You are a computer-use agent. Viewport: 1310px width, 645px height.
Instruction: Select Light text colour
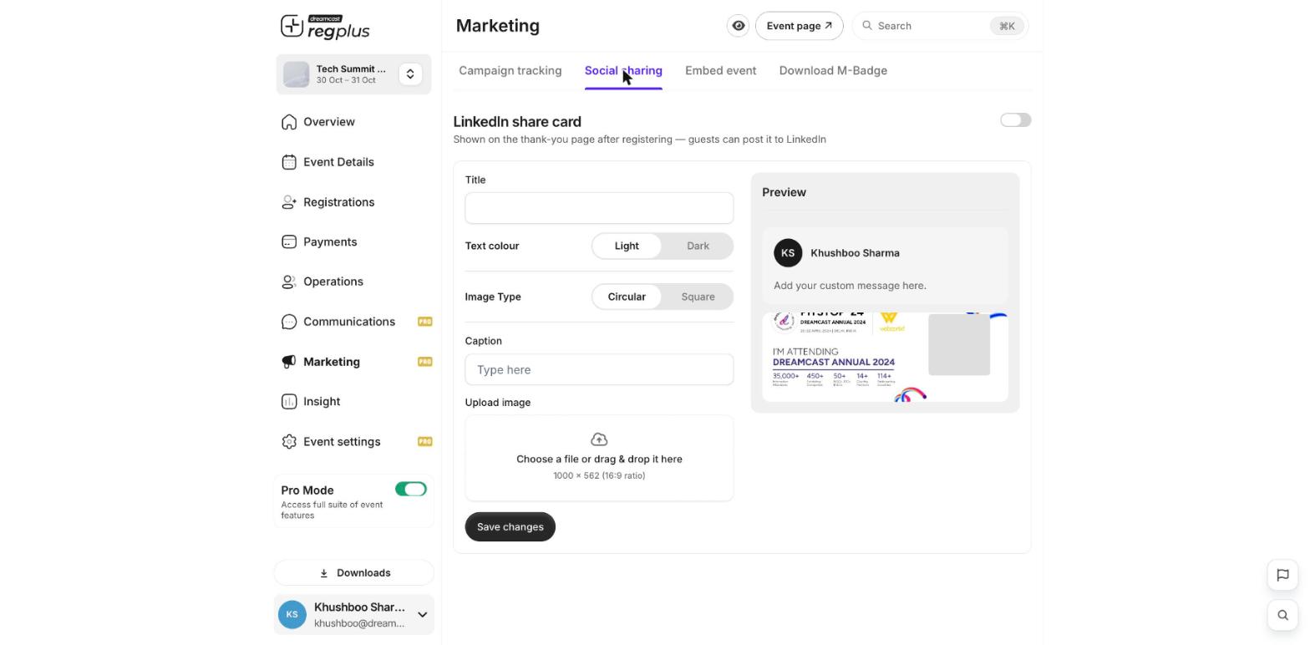click(627, 246)
